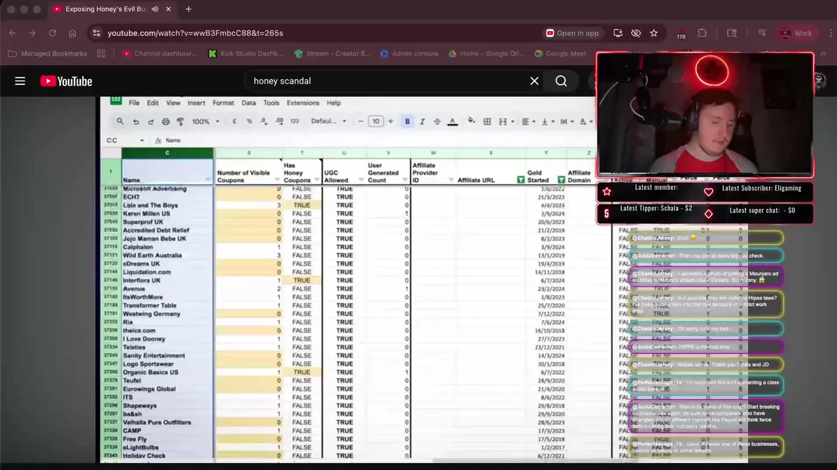Image resolution: width=837 pixels, height=470 pixels.
Task: Open the 123 more formats button
Action: coord(294,121)
